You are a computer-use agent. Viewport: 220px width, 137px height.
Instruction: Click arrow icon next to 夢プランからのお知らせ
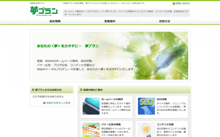33,90
